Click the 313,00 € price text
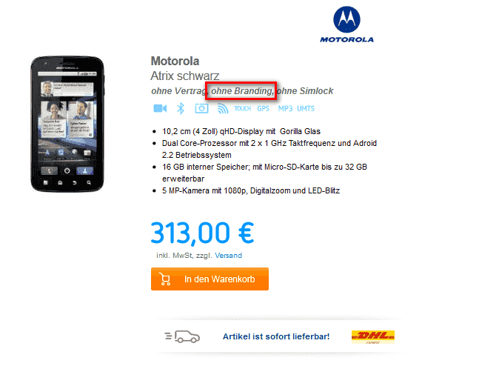499x369 pixels. point(202,233)
